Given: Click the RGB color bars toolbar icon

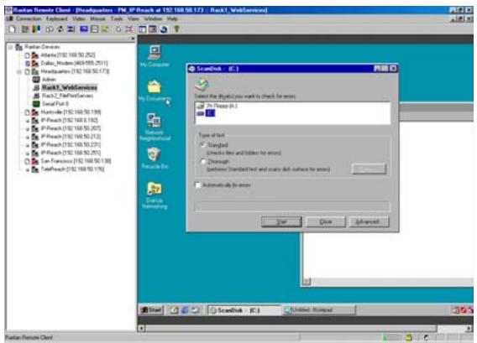Looking at the screenshot, I should point(36,29).
